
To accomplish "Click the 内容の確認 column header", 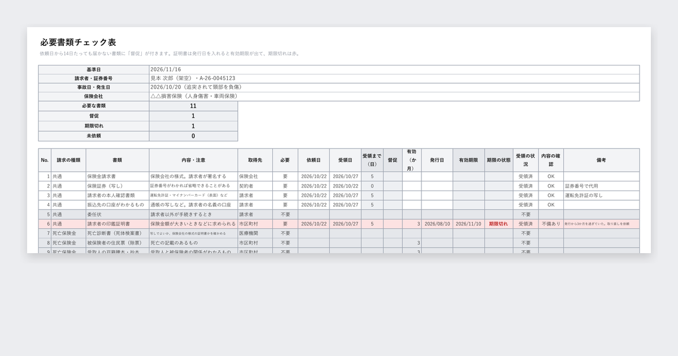I will click(551, 160).
